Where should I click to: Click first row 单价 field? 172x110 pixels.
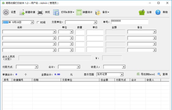point(95,32)
